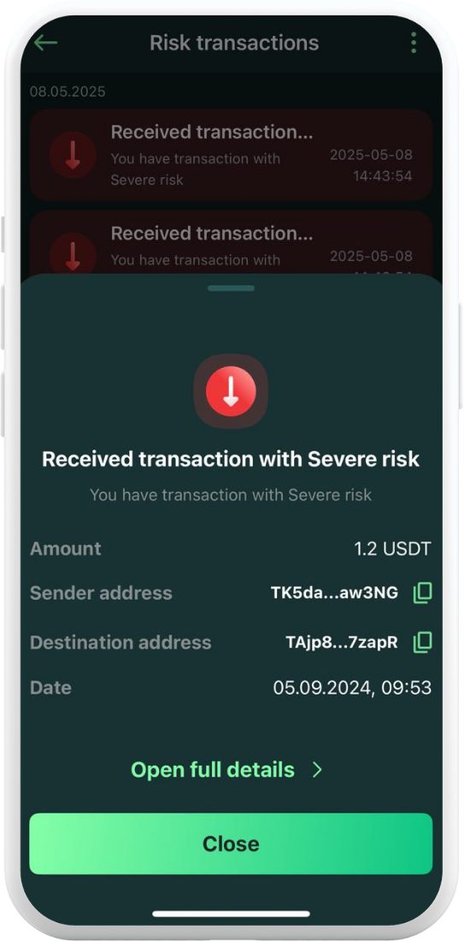Tap the Risk transactions page title
The height and width of the screenshot is (941, 464).
coord(234,44)
